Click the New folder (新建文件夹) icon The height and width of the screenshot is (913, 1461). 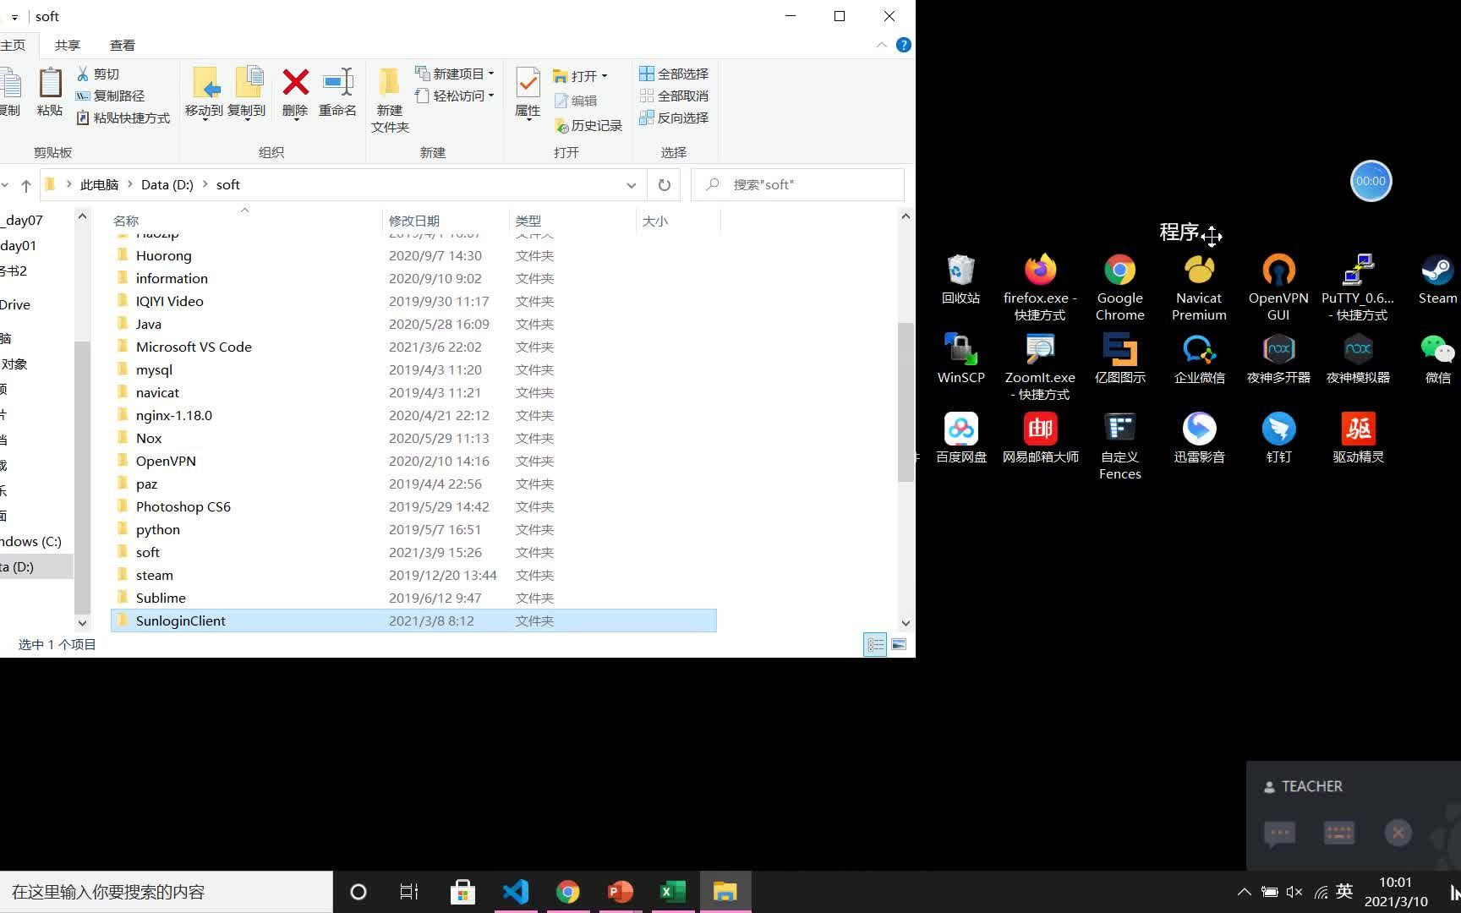pyautogui.click(x=389, y=83)
